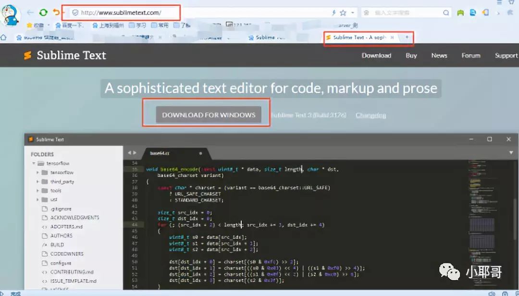Open the Buy page in site navigation
The image size is (519, 296).
pos(411,56)
